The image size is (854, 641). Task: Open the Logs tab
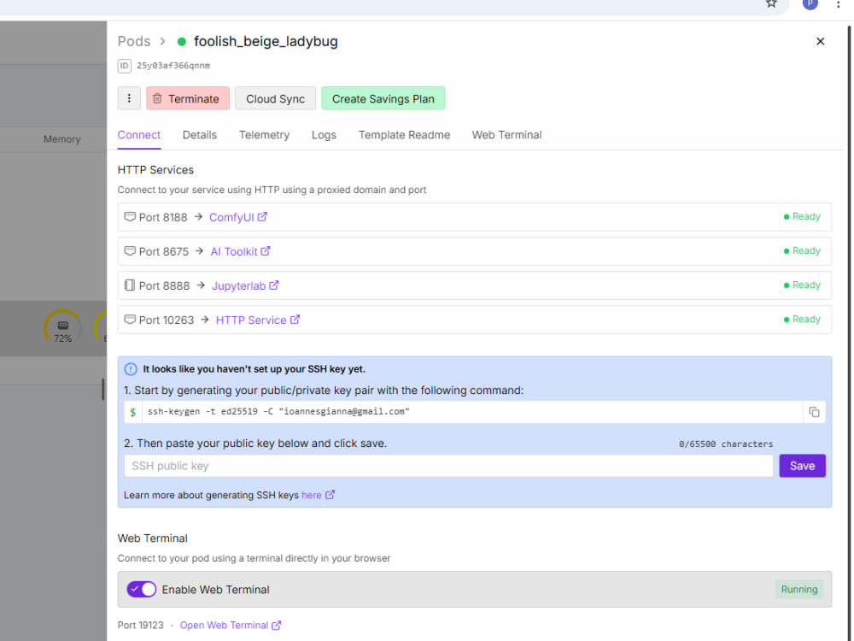pos(324,135)
